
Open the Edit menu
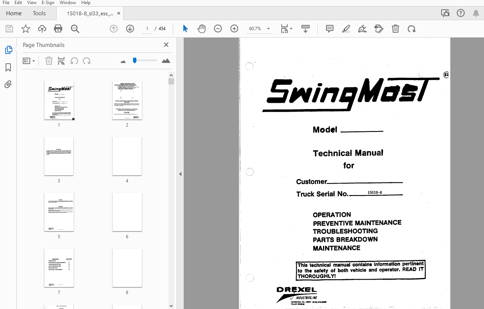pyautogui.click(x=18, y=3)
